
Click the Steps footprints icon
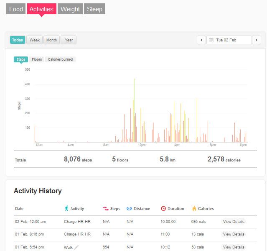[x=106, y=209]
